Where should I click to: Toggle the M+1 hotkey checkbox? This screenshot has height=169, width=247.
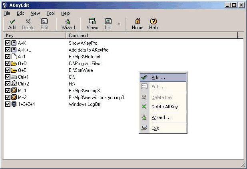click(x=8, y=91)
